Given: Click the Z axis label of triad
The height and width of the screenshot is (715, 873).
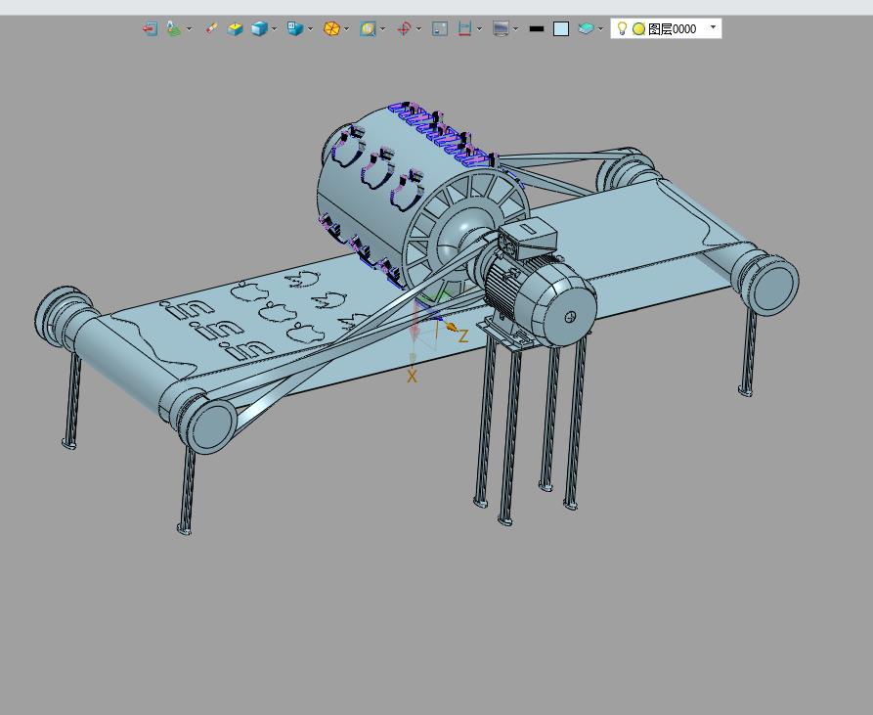Looking at the screenshot, I should point(462,335).
